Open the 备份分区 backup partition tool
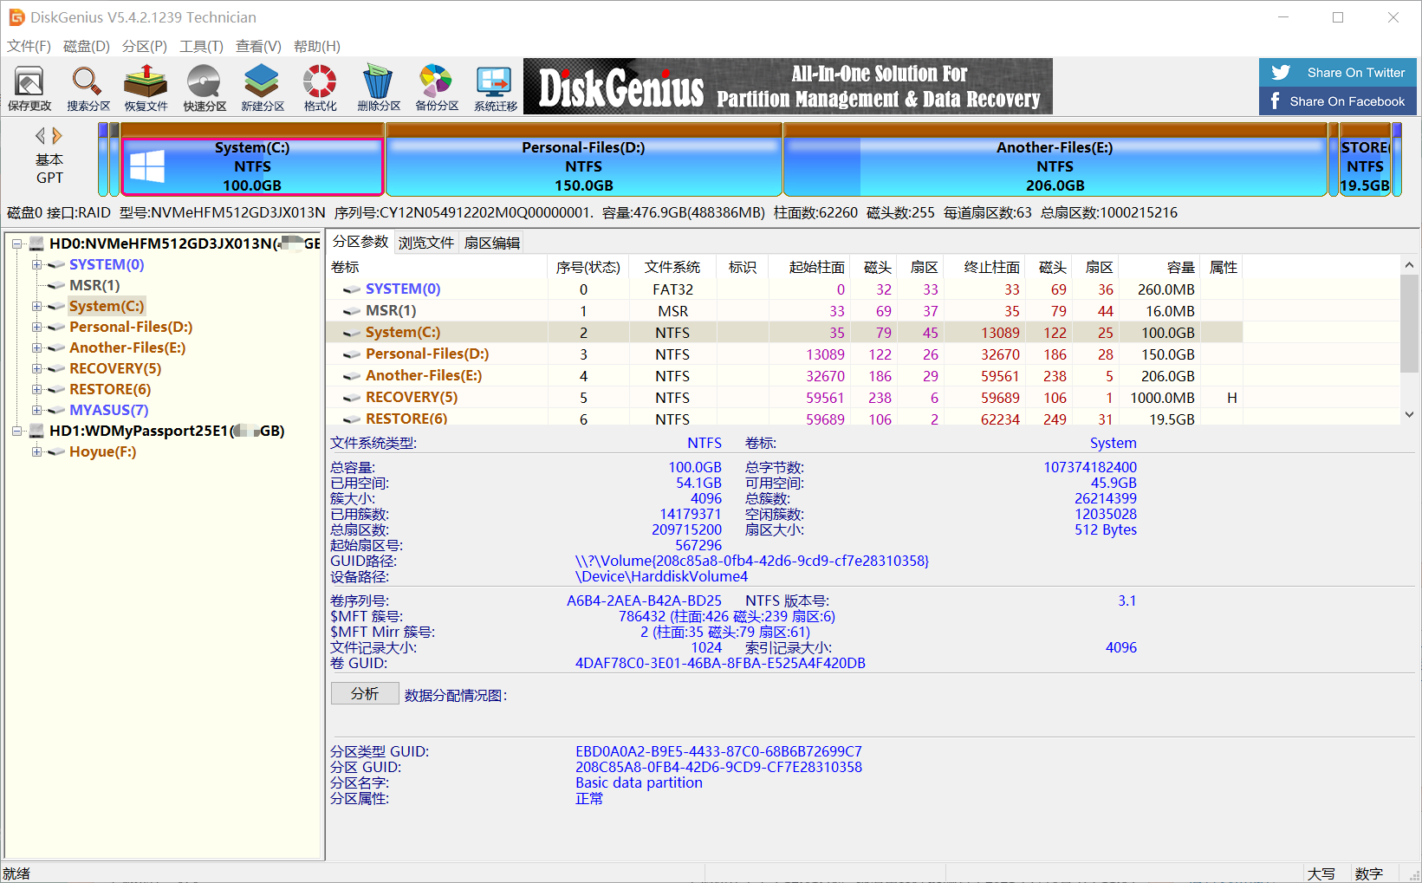 pos(436,88)
